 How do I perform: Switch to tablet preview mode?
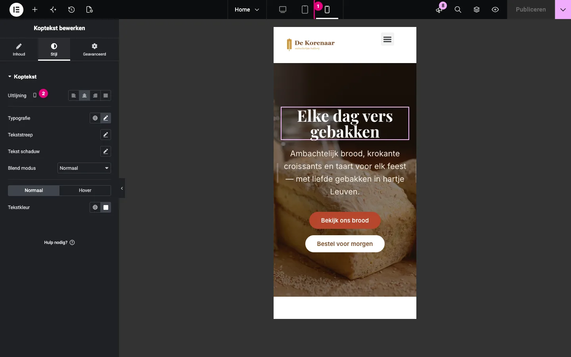coord(305,10)
